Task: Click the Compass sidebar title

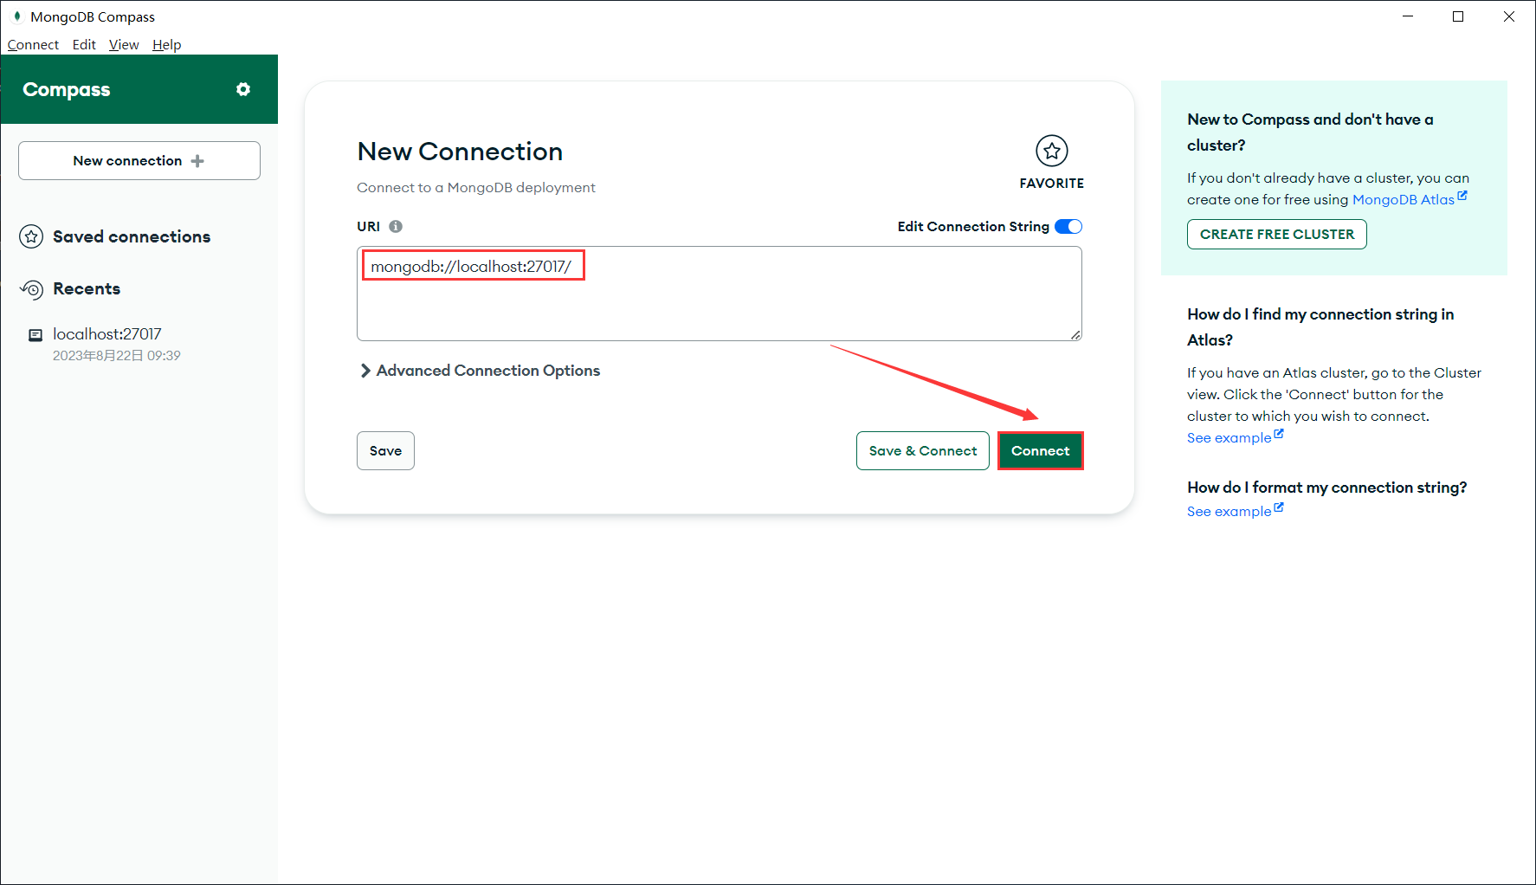Action: point(67,90)
